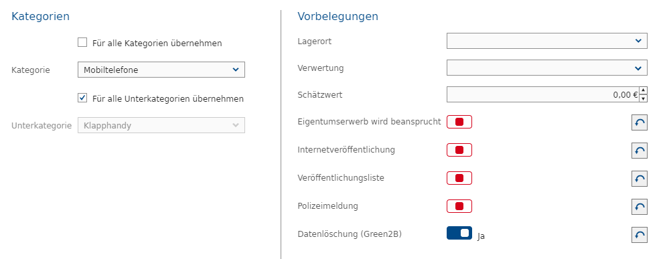Open Unterkategorie dropdown showing Klapphandy
Screen dimensions: 667x259
[x=161, y=125]
